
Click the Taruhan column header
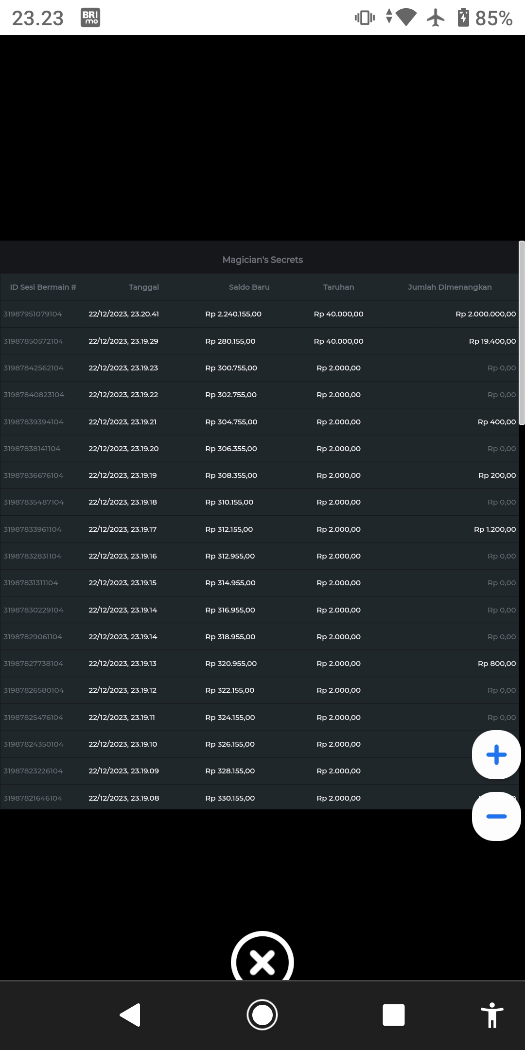(x=339, y=287)
